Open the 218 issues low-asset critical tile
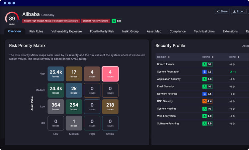249x150 pixels. click(x=110, y=107)
